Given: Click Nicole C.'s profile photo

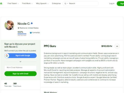Looking at the screenshot, I should pyautogui.click(x=9, y=25).
